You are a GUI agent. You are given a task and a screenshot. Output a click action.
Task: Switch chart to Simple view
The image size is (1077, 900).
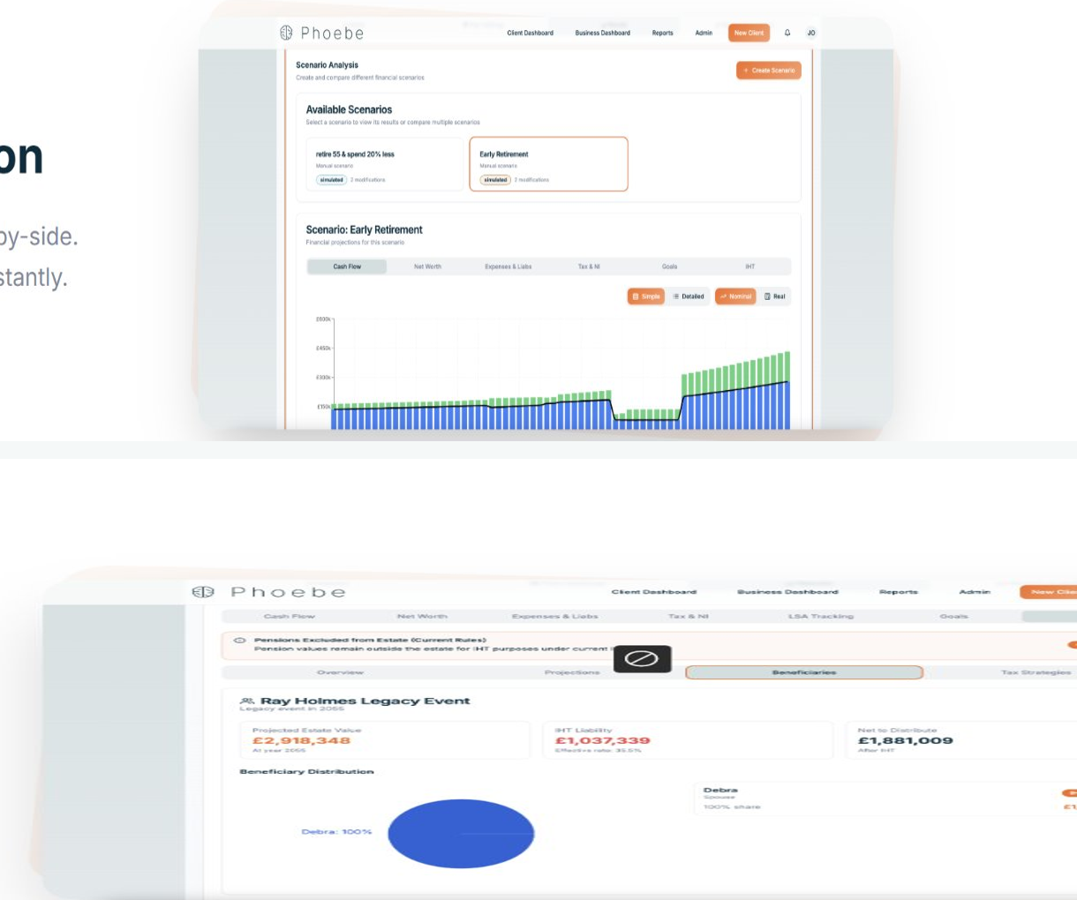coord(645,296)
